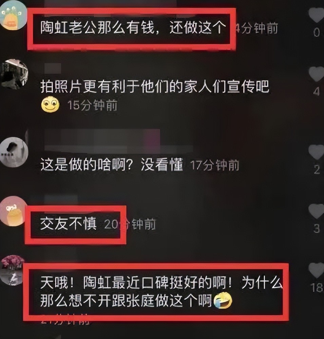Open avatar of 拍照片 commenter
This screenshot has width=324, height=339.
click(14, 74)
